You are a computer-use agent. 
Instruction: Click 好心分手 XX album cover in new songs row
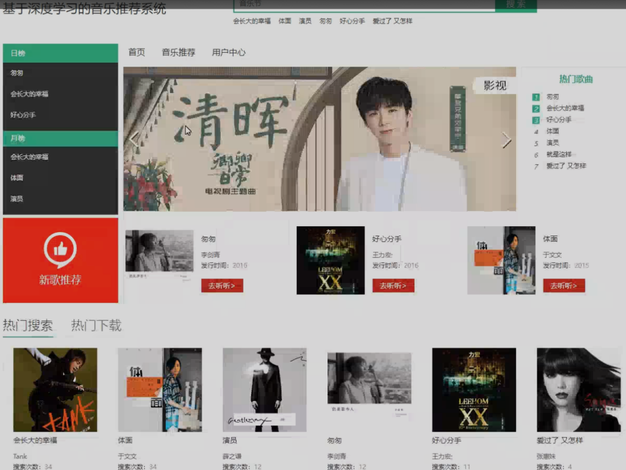(x=330, y=260)
